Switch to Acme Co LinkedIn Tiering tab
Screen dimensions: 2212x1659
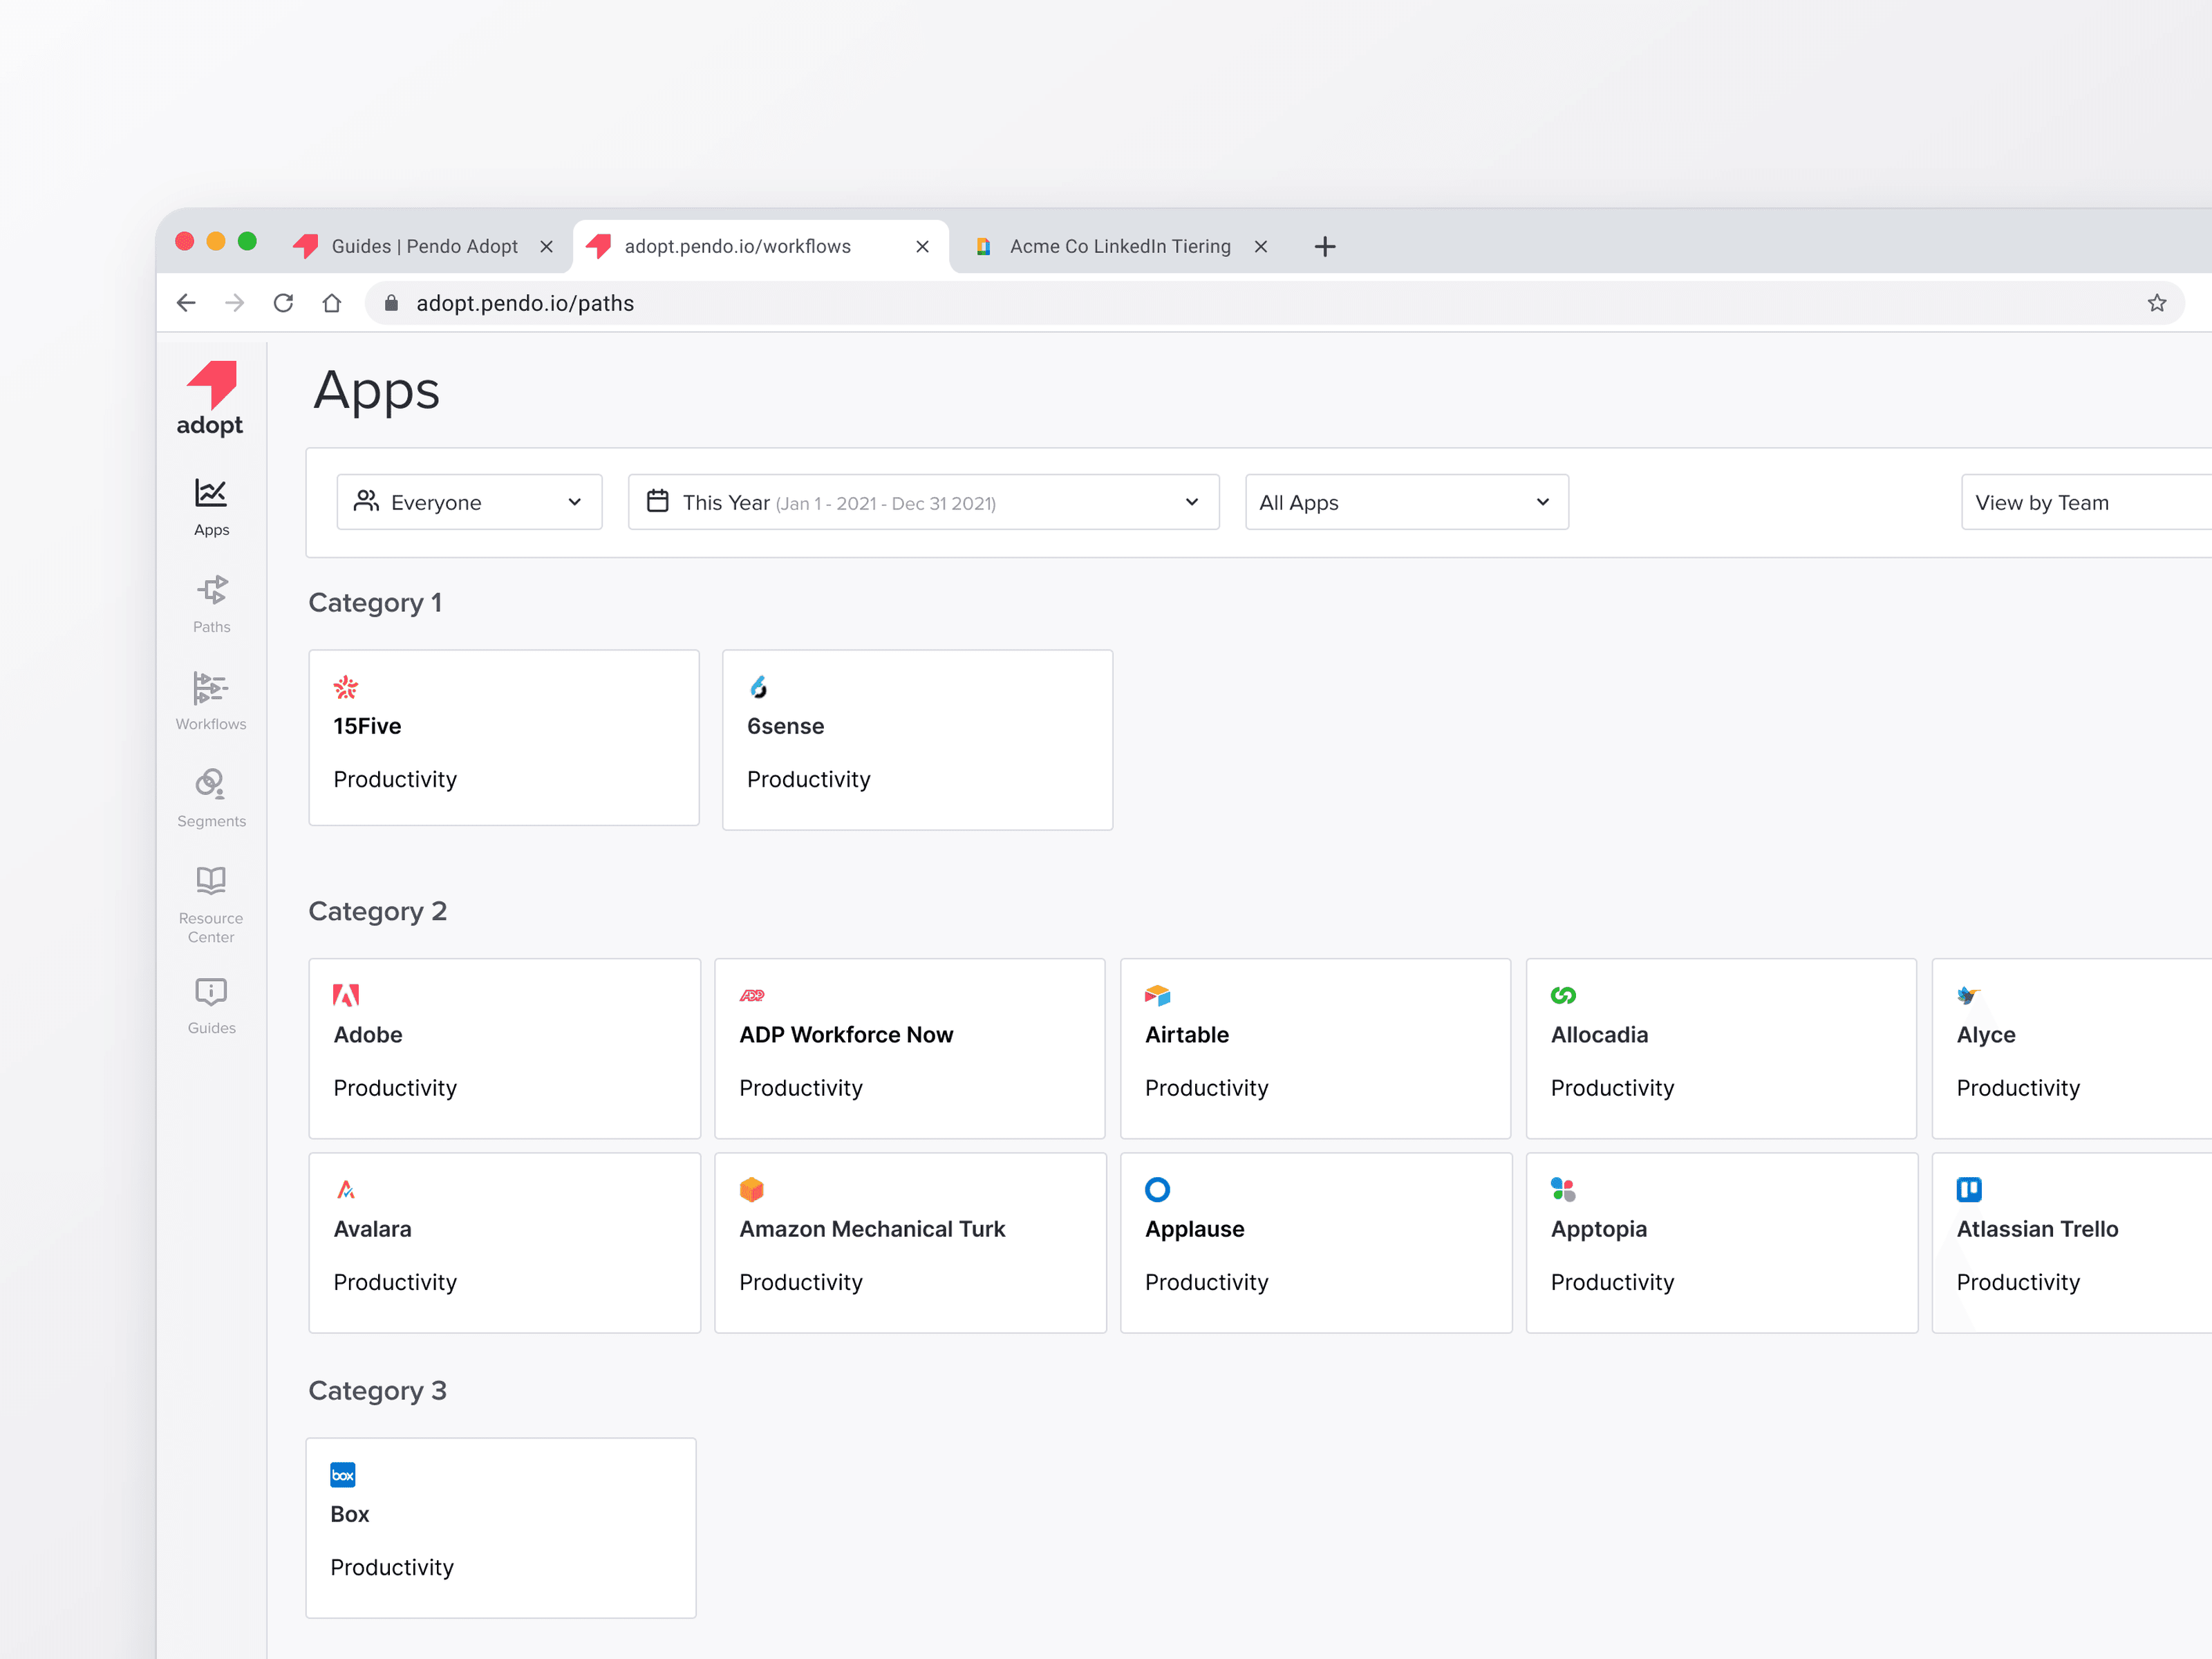coord(1120,246)
